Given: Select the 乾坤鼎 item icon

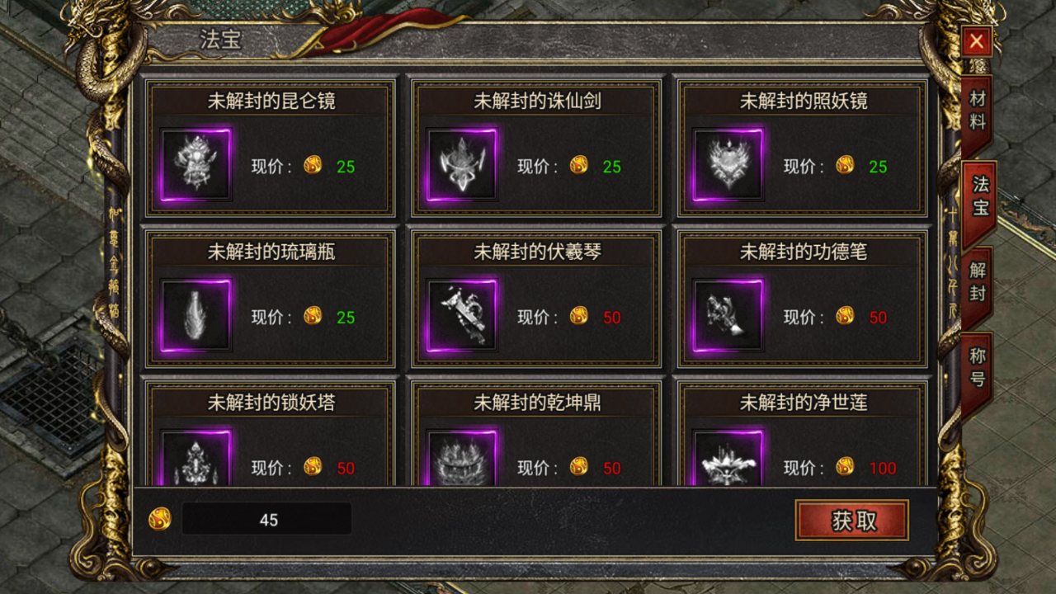Looking at the screenshot, I should (462, 458).
